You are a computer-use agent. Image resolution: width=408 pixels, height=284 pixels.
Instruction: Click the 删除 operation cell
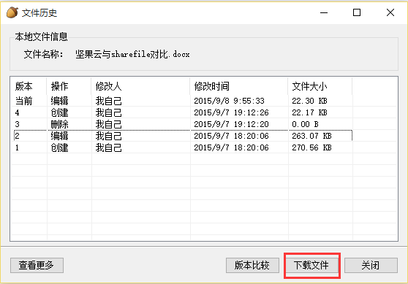(59, 124)
